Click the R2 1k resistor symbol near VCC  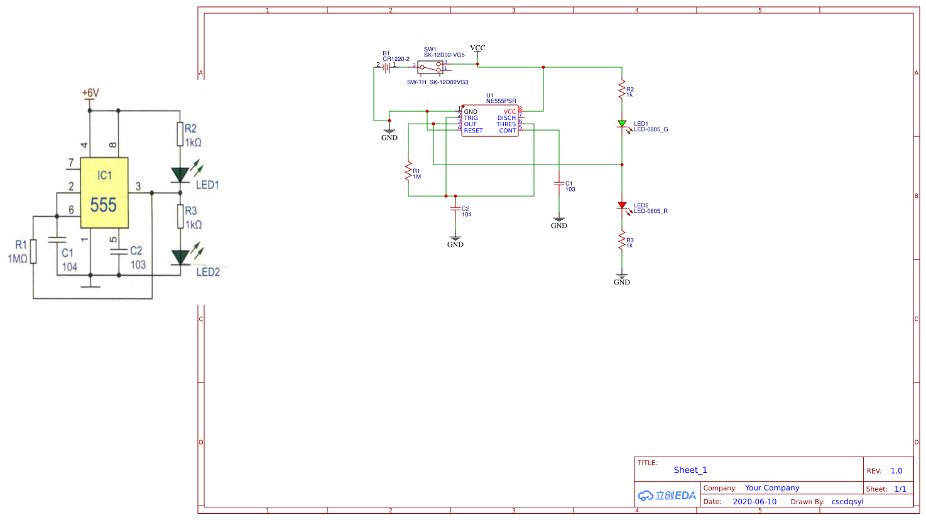622,89
